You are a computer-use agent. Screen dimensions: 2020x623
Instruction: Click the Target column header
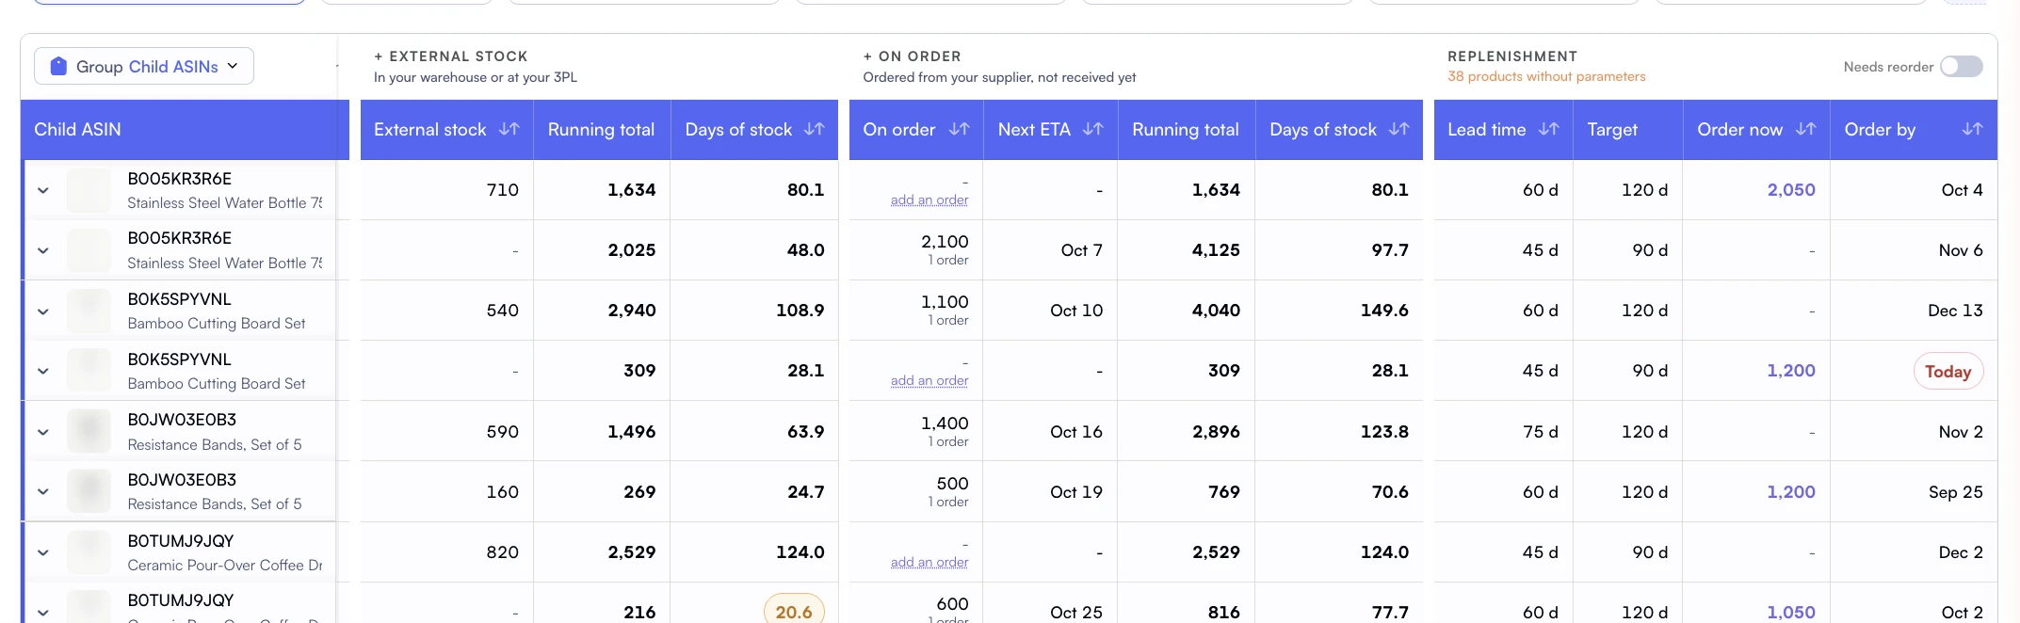tap(1627, 130)
